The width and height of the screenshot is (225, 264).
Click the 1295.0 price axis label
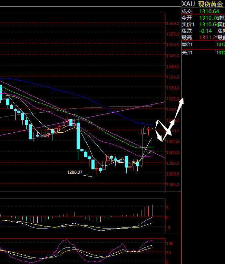[173, 163]
